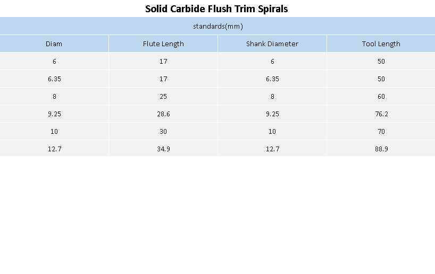Select the 9.25 cell under Shank Diameter
Screen dimensions: 435x274
(272, 114)
